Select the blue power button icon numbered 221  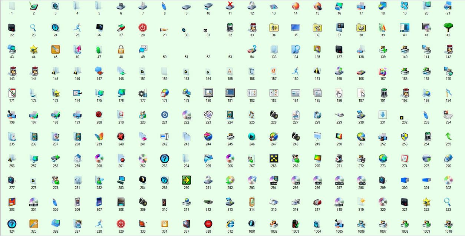coord(165,115)
